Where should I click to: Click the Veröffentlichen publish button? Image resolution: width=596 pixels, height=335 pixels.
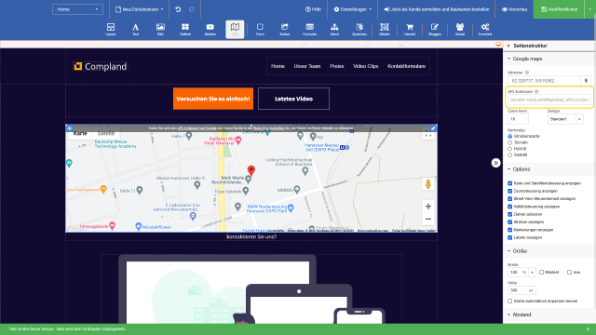559,9
